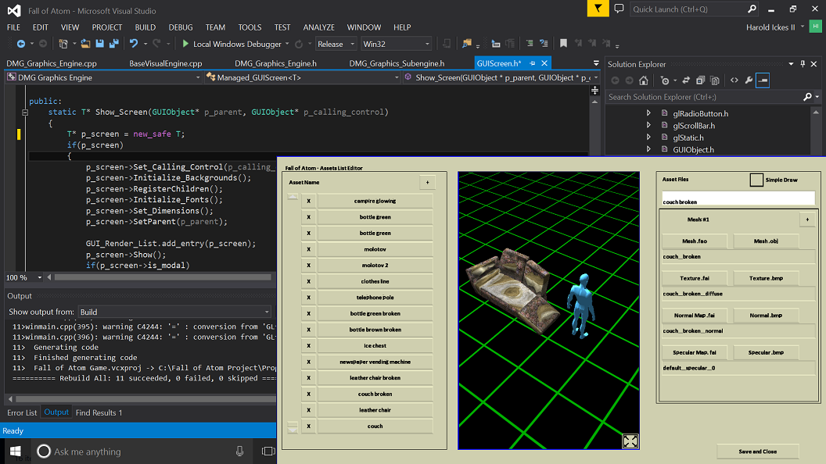Expand the glScrollBar.h tree node

[x=648, y=125]
